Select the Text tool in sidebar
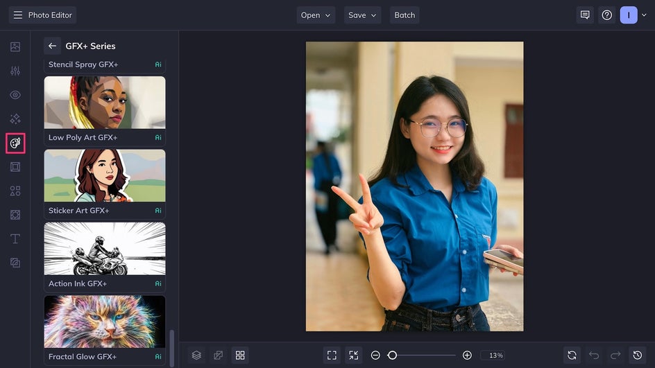The image size is (655, 368). pos(15,238)
